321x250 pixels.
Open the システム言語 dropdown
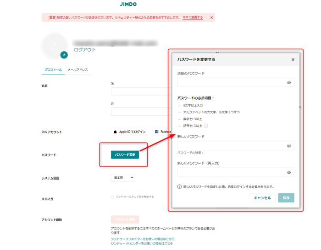point(123,177)
